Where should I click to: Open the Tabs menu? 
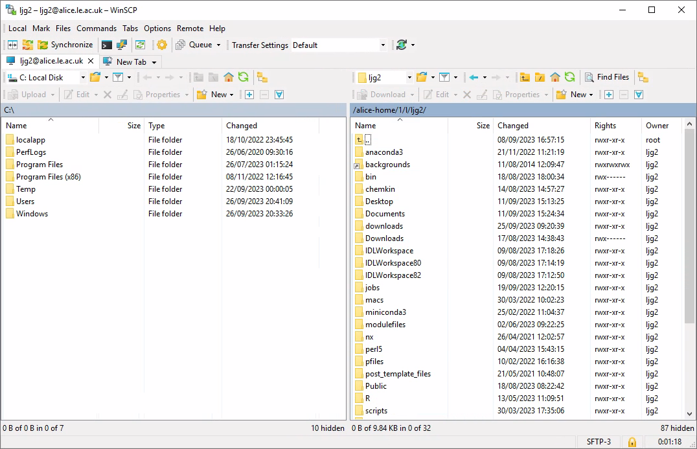point(130,29)
